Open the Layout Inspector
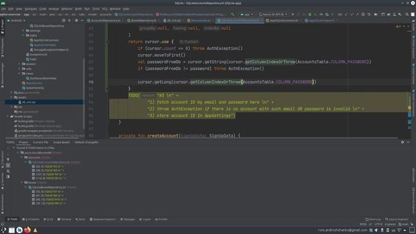 tap(396, 220)
